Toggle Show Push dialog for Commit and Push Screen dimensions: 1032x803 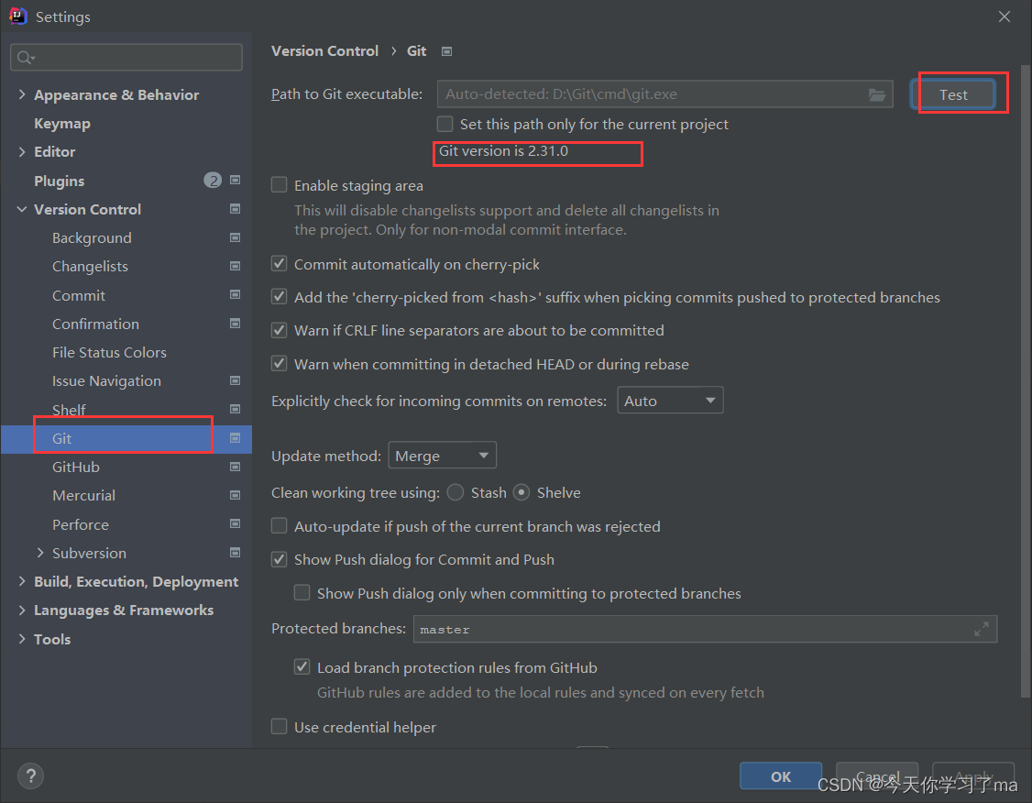(x=279, y=559)
